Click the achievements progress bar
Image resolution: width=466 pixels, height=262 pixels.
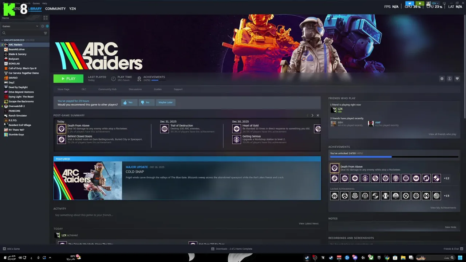(394, 157)
